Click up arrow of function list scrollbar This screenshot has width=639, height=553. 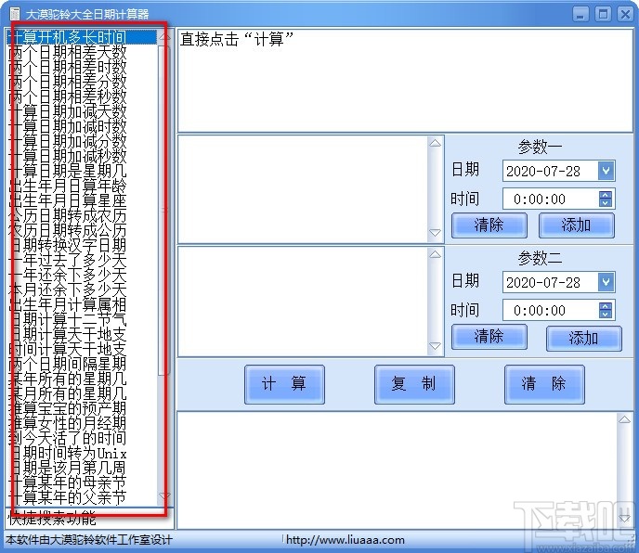tap(164, 36)
